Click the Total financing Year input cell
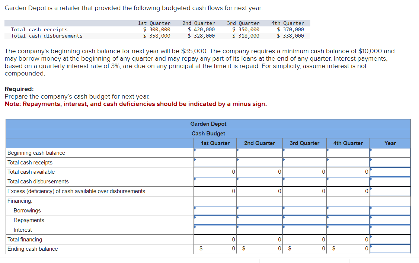The width and height of the screenshot is (419, 263). click(x=390, y=239)
